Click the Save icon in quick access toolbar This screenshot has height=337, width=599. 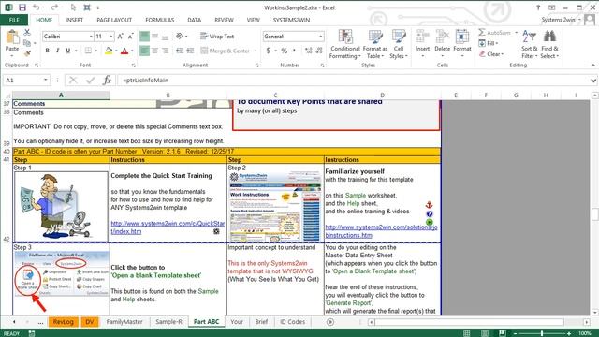(22, 7)
